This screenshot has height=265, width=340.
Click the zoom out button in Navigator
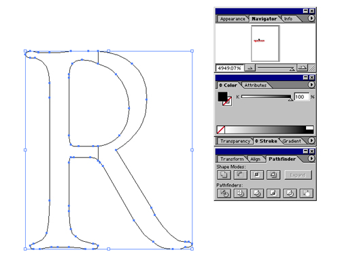click(250, 67)
